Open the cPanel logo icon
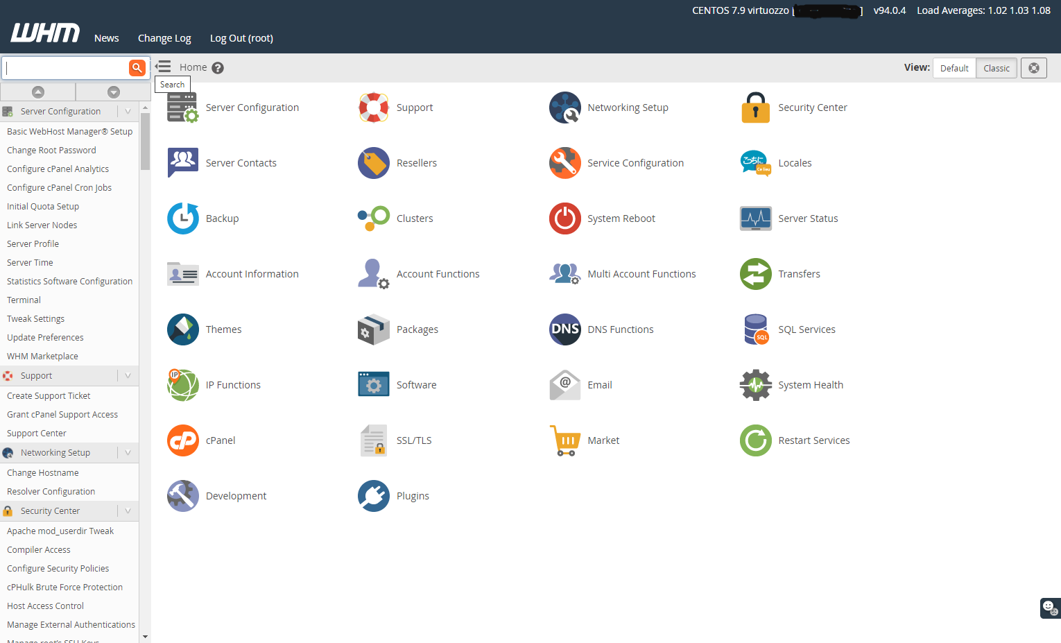The width and height of the screenshot is (1061, 643). (182, 440)
